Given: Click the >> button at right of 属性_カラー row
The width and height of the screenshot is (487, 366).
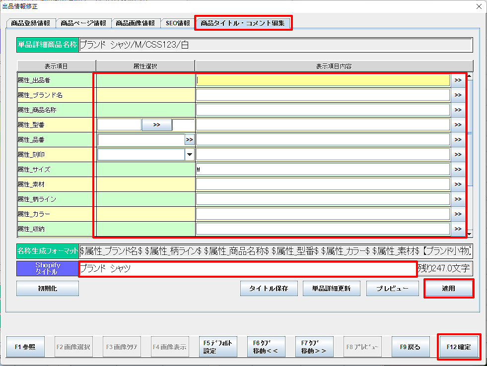Looking at the screenshot, I should pyautogui.click(x=458, y=214).
